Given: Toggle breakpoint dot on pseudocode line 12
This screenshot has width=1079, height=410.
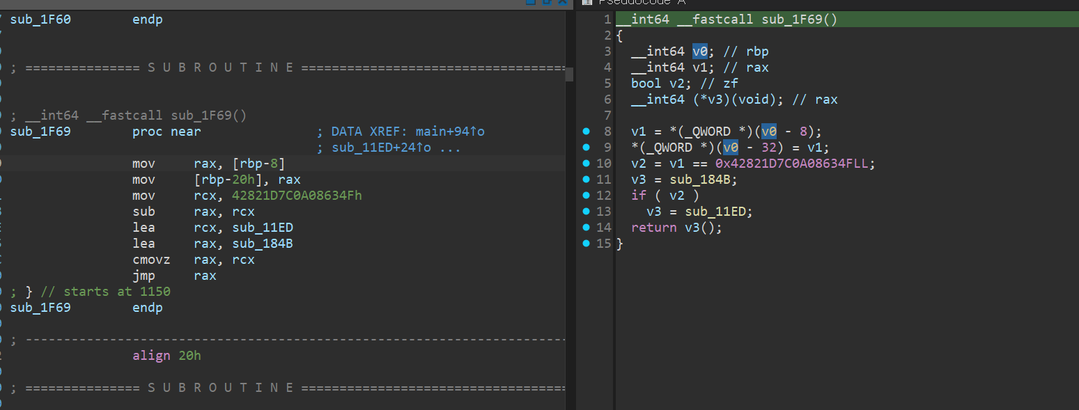Looking at the screenshot, I should [586, 196].
